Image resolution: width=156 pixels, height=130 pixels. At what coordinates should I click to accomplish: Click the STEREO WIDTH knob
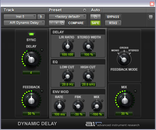tap(88, 46)
